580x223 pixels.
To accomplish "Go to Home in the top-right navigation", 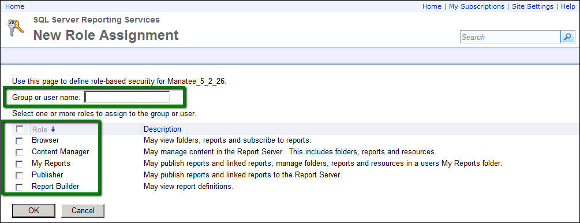I will 432,6.
